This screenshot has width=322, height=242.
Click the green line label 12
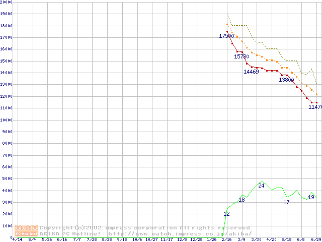click(x=226, y=214)
